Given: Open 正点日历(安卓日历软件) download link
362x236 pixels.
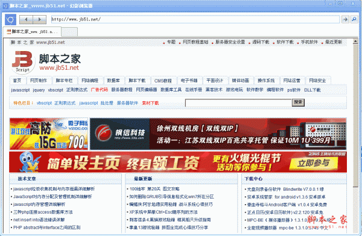Looking at the screenshot, I should (x=285, y=213).
